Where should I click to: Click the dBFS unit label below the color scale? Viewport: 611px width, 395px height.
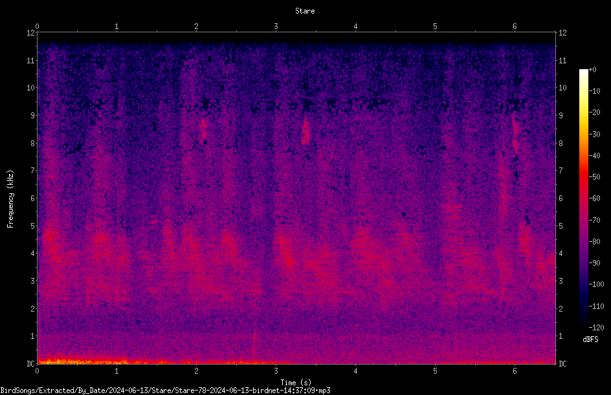(590, 339)
